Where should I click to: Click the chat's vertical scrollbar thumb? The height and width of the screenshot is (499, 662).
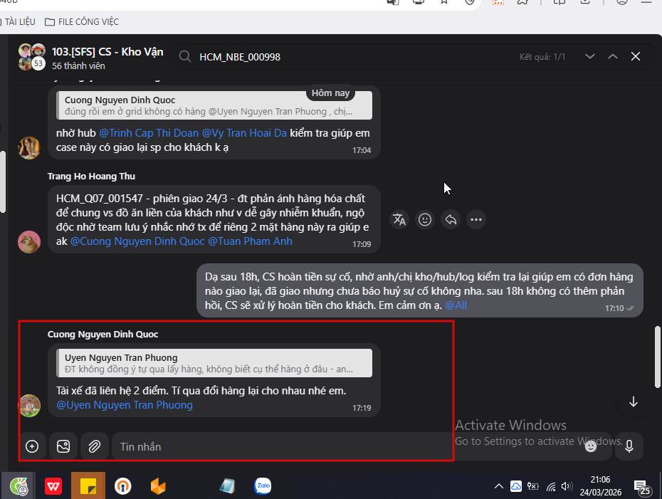click(657, 357)
